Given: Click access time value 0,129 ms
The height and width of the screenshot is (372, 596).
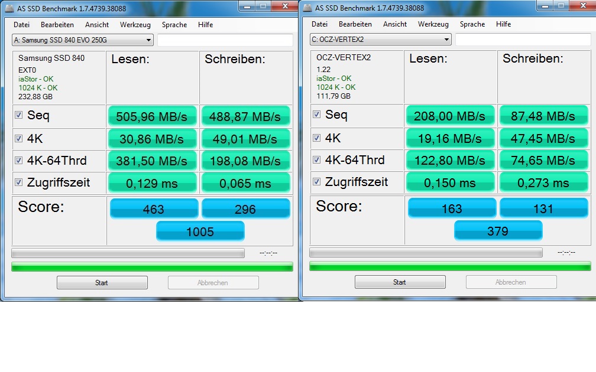Looking at the screenshot, I should point(152,183).
